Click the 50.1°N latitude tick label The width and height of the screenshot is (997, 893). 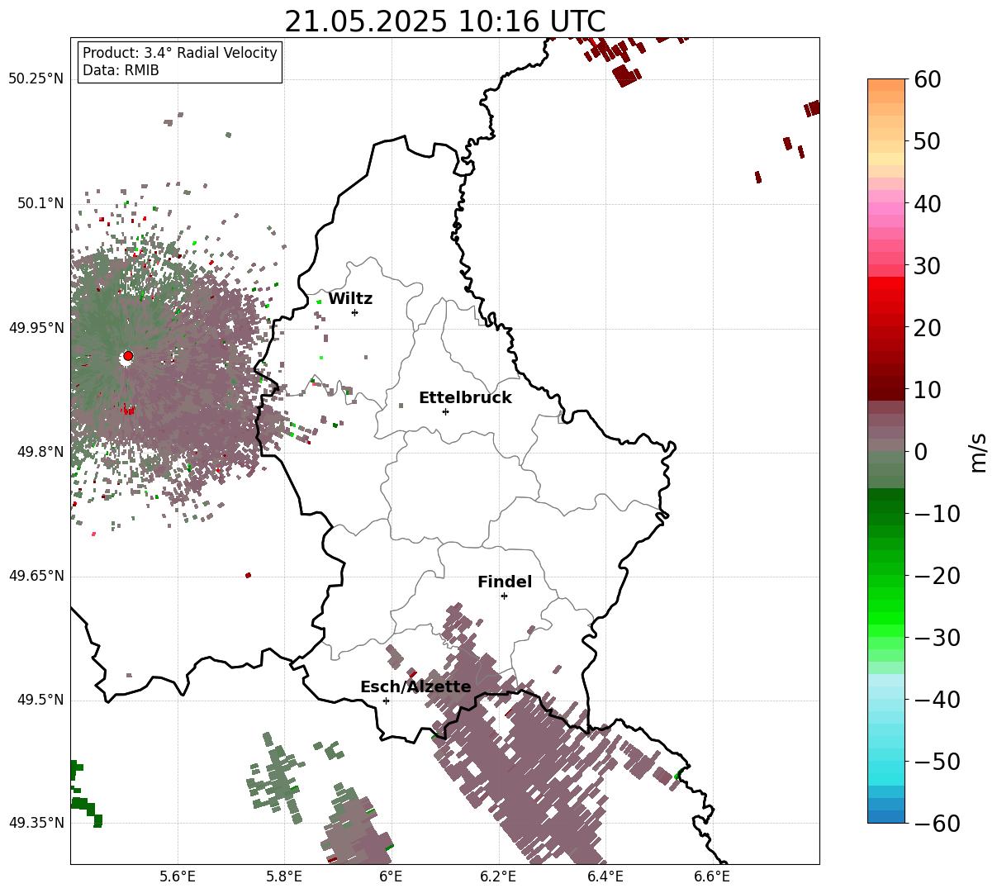point(40,203)
